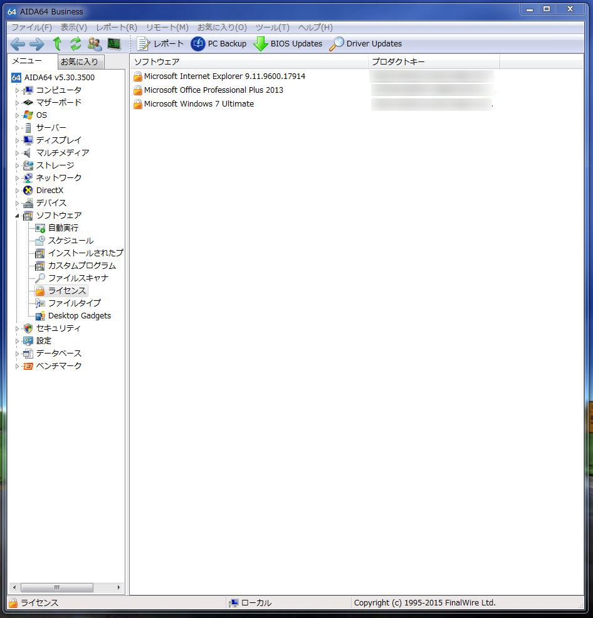This screenshot has height=618, width=593.
Task: Select ライセンス in the tree
Action: coord(67,291)
